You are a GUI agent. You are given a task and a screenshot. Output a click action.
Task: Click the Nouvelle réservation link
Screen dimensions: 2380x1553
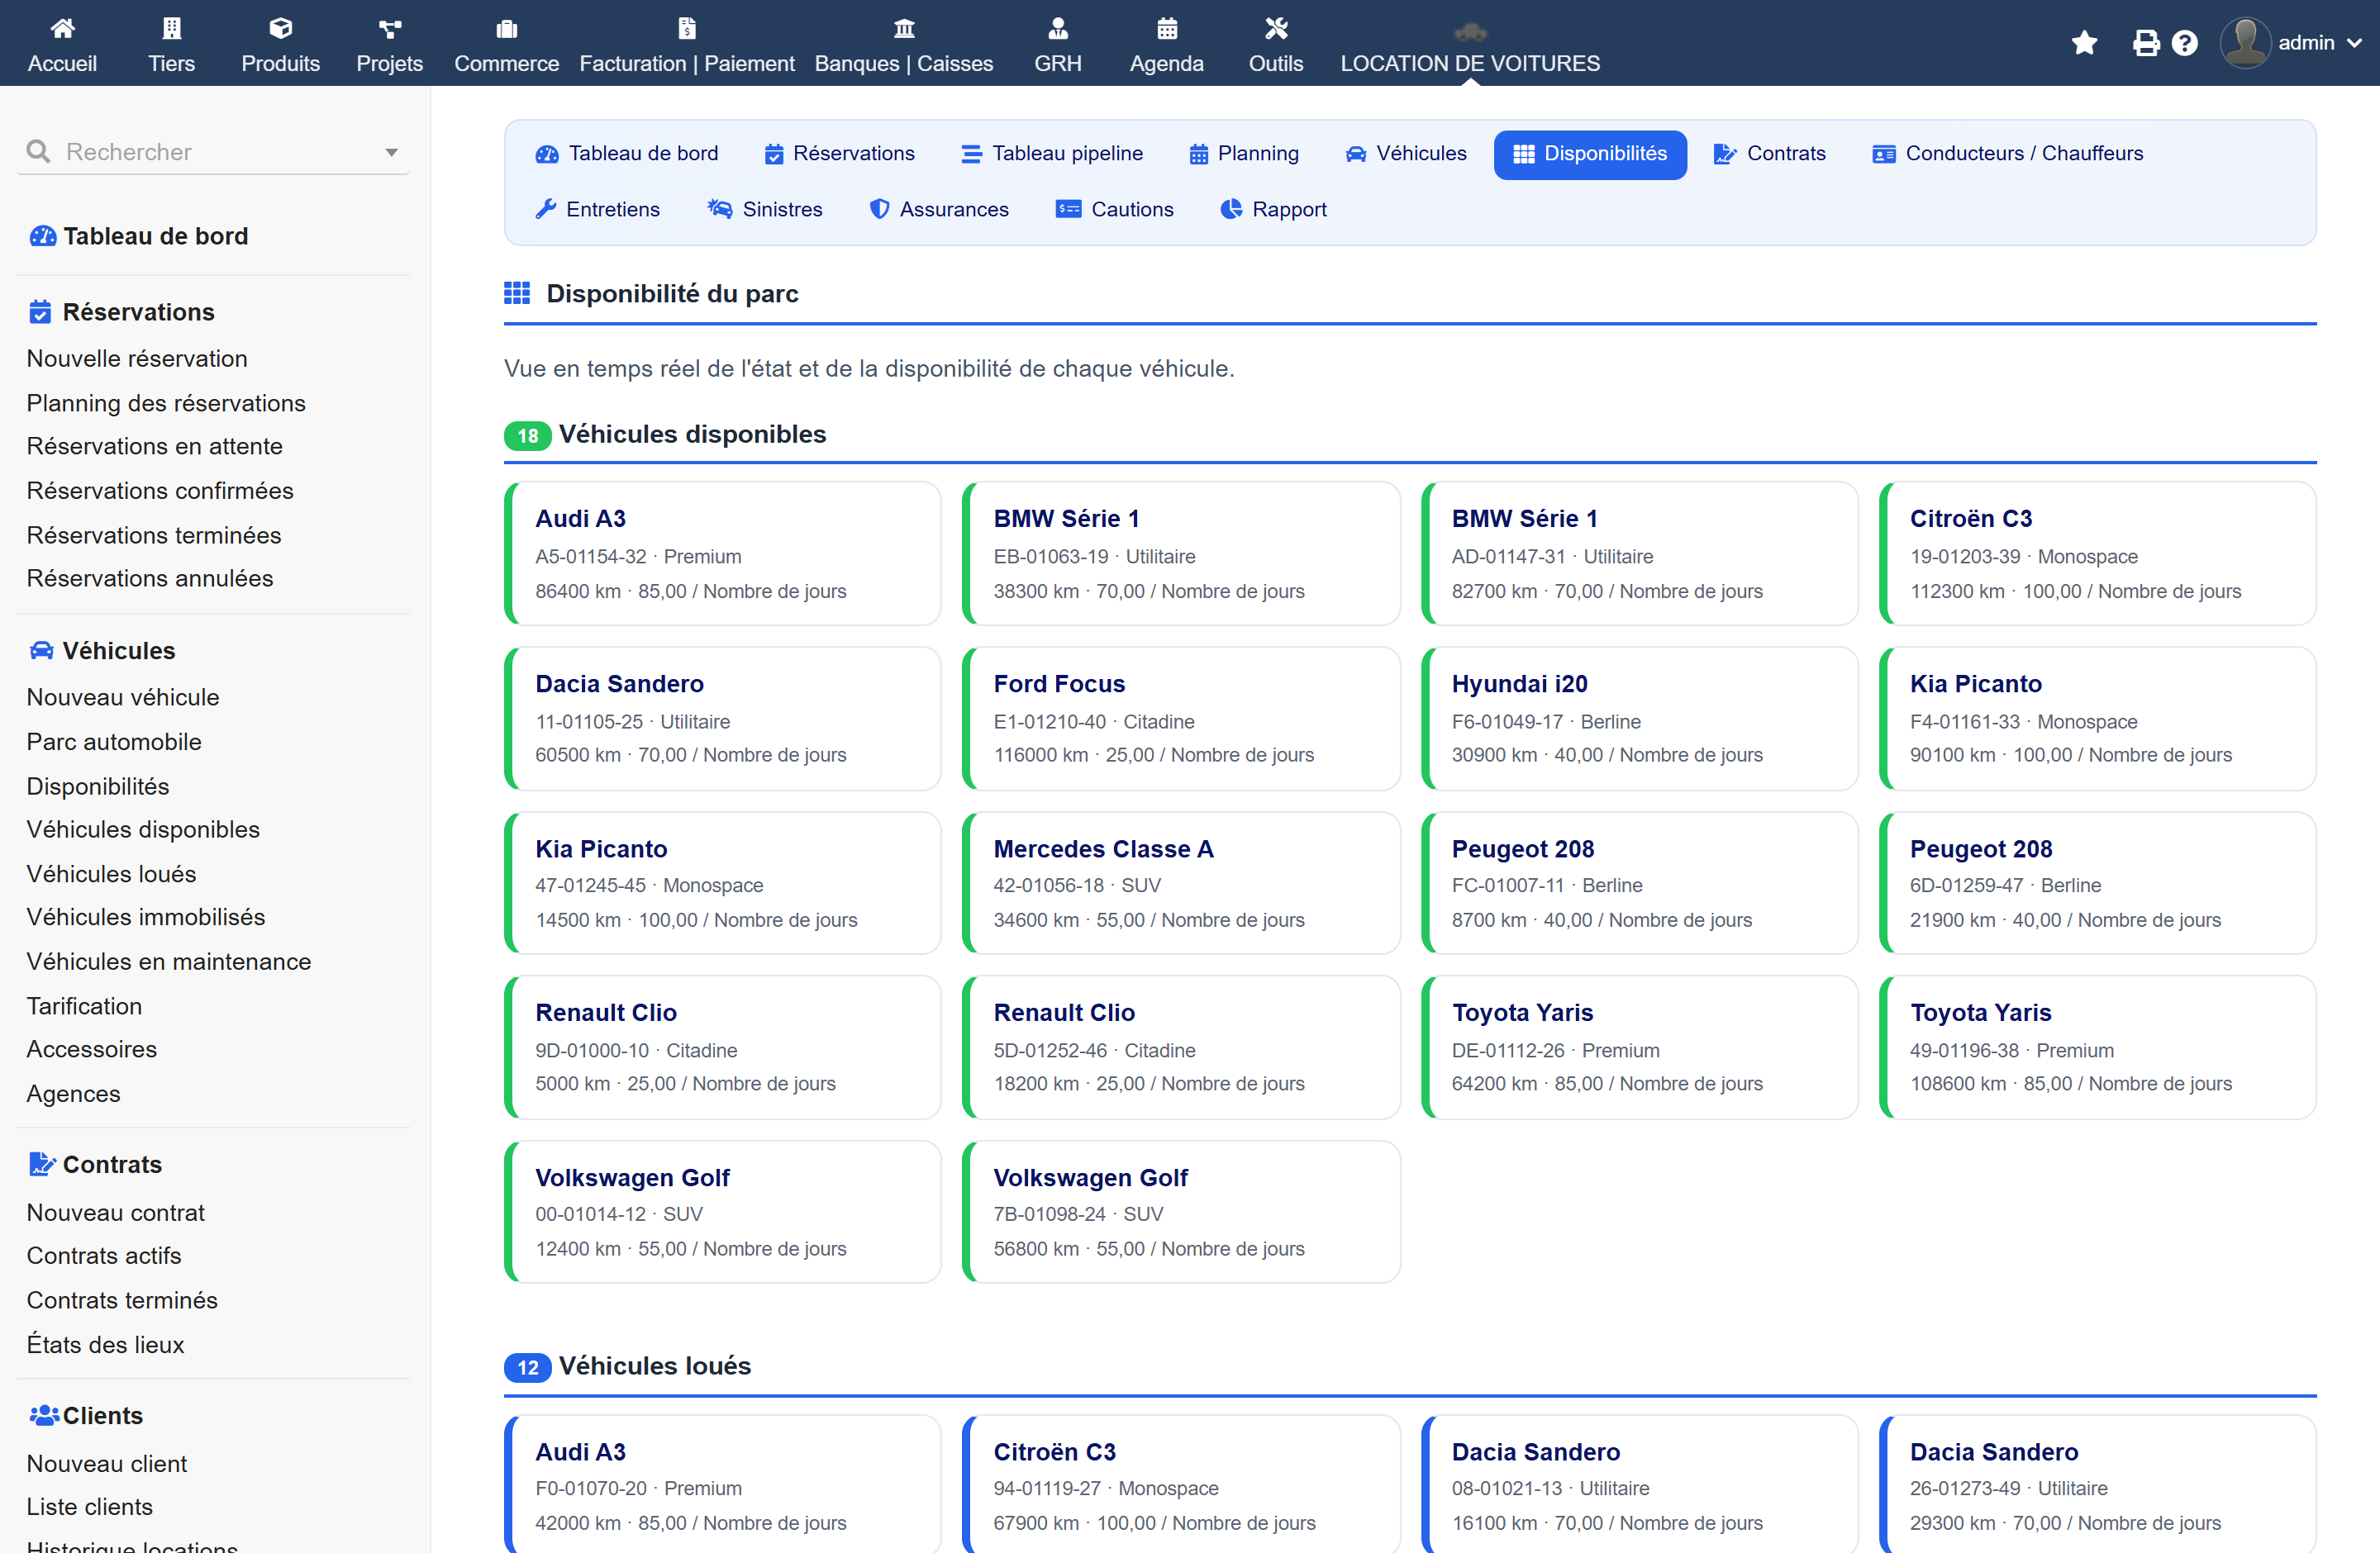pos(137,358)
